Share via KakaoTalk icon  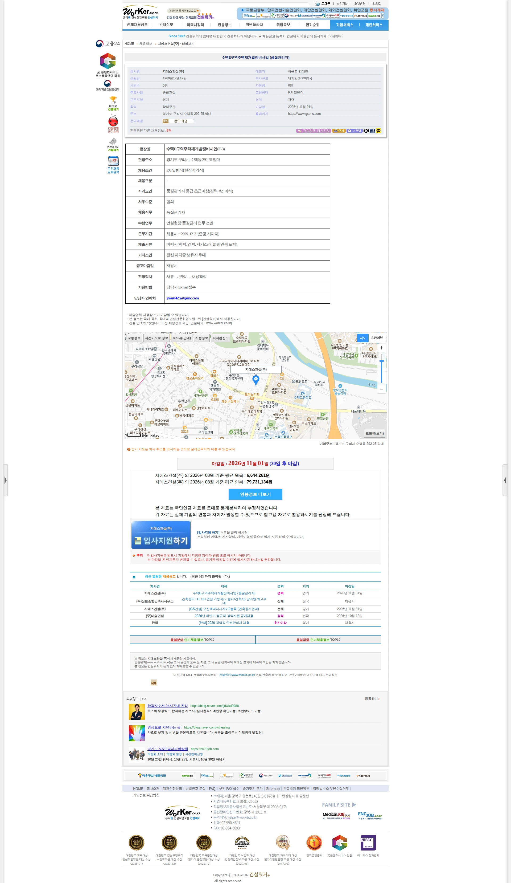pyautogui.click(x=378, y=131)
